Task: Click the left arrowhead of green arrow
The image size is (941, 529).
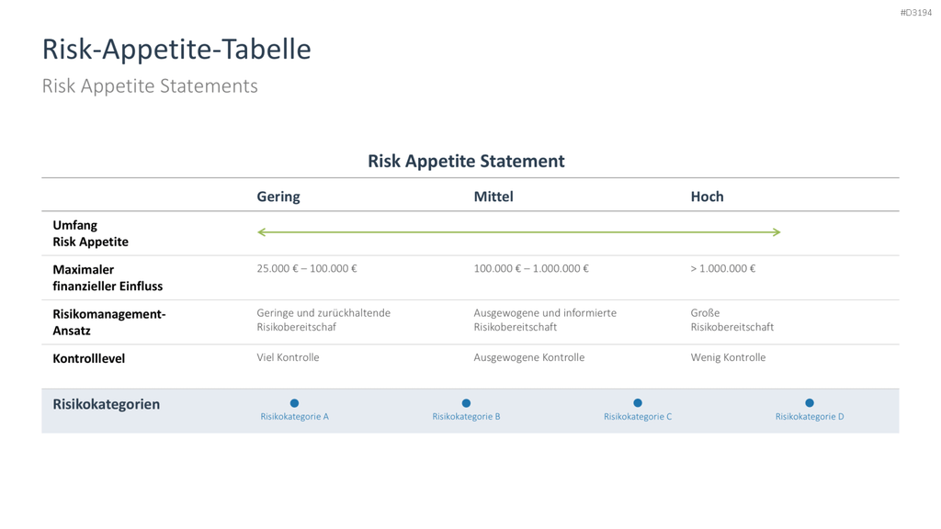Action: tap(261, 232)
